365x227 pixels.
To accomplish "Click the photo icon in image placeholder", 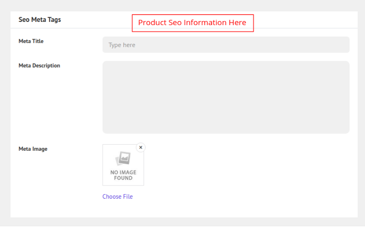I will pyautogui.click(x=123, y=158).
